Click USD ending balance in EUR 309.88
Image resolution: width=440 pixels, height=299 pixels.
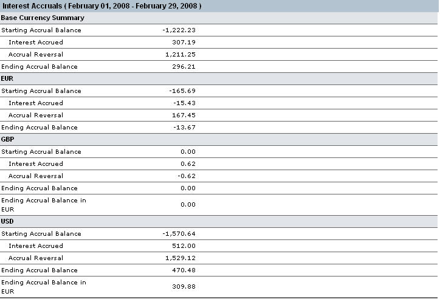184,286
